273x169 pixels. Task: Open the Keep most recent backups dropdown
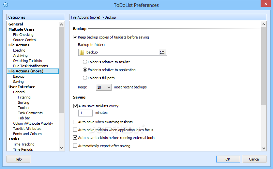coord(104,87)
